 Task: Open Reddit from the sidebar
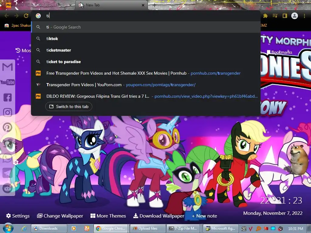(x=8, y=188)
